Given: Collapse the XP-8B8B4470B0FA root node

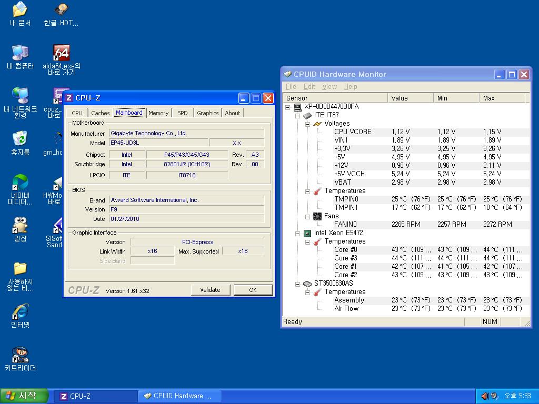Looking at the screenshot, I should click(x=288, y=107).
